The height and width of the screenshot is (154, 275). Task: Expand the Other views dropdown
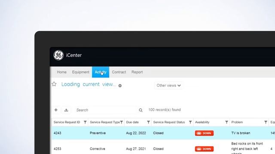168,86
